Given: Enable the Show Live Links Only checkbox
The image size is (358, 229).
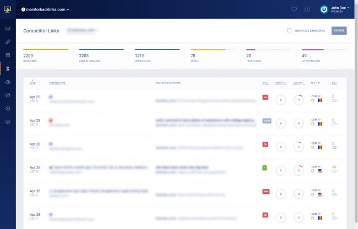Looking at the screenshot, I should pos(289,31).
